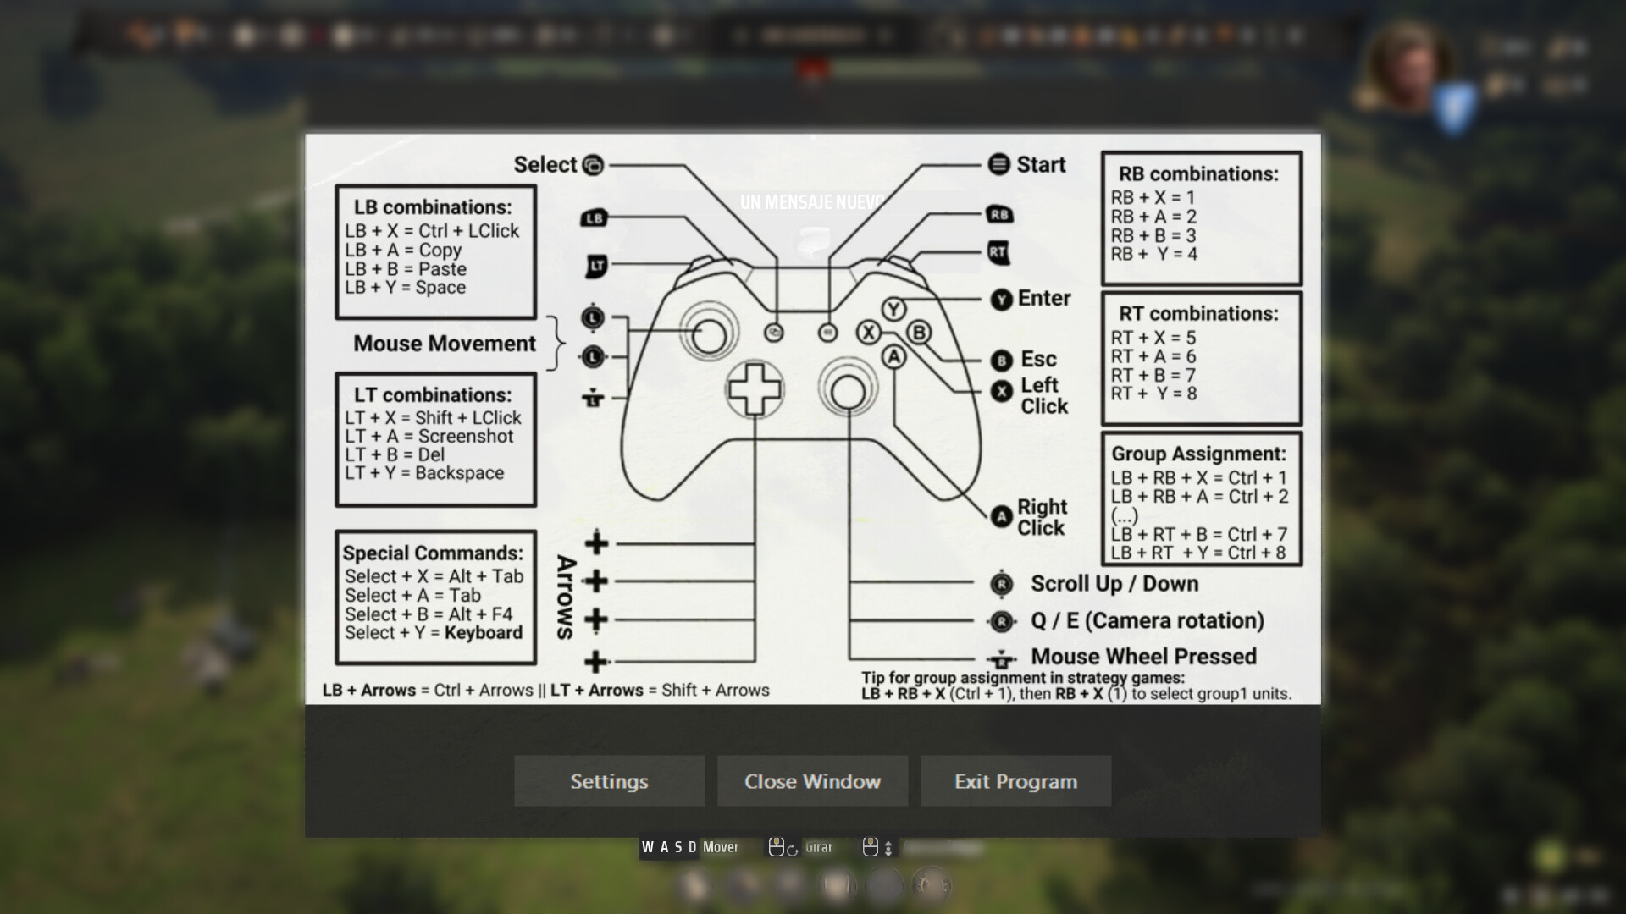The width and height of the screenshot is (1626, 914).
Task: Click the Start button icon on the diagram
Action: pyautogui.click(x=999, y=165)
